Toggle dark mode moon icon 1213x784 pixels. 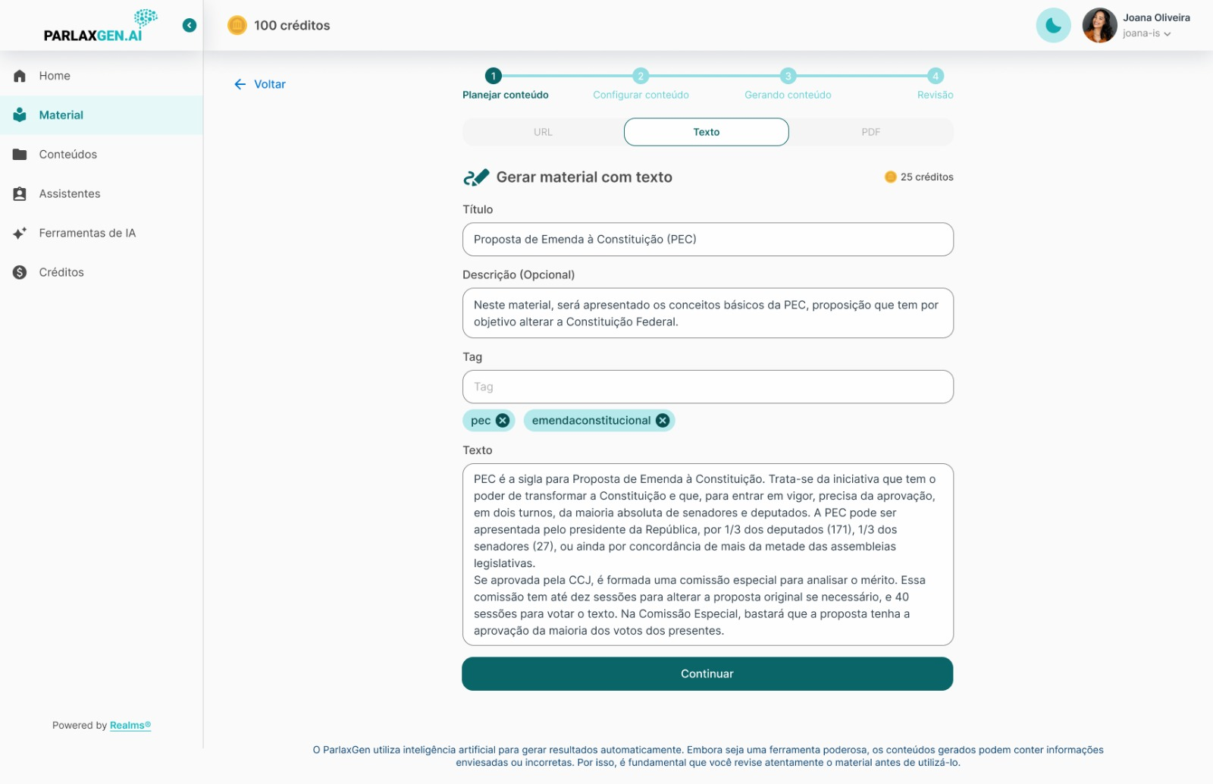[x=1053, y=26]
